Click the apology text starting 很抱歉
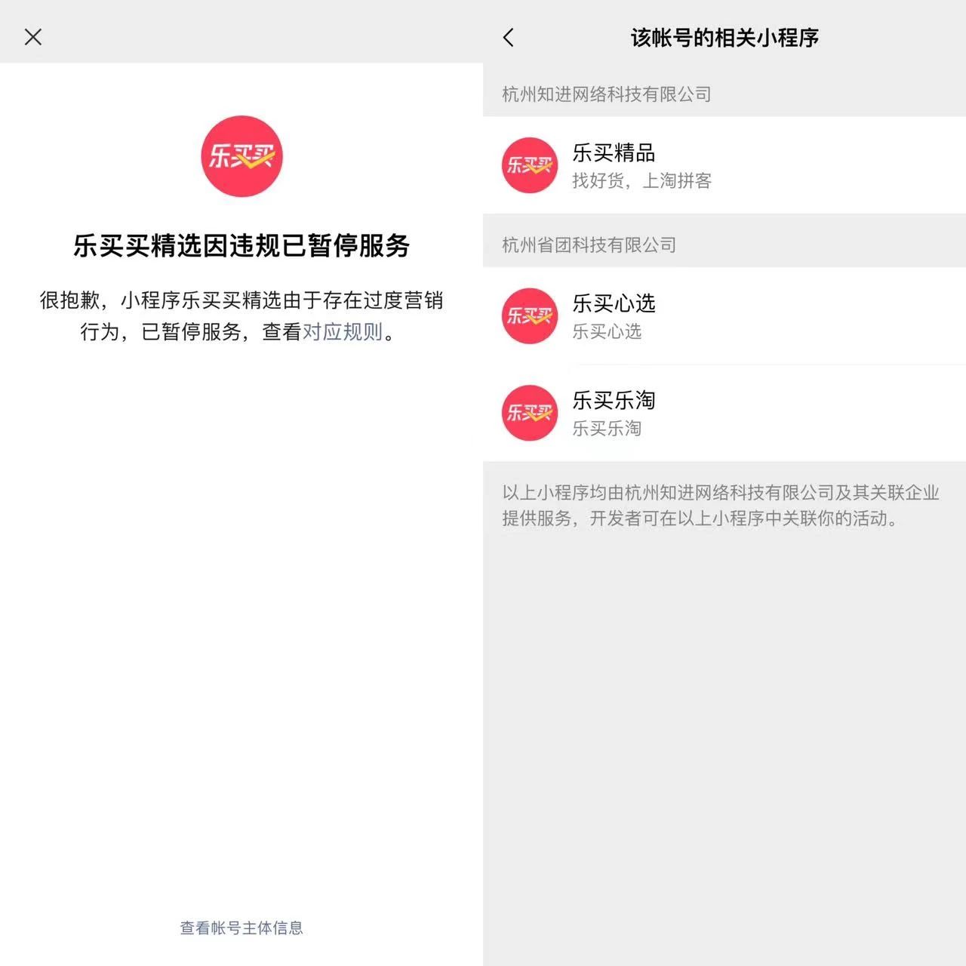 point(241,315)
